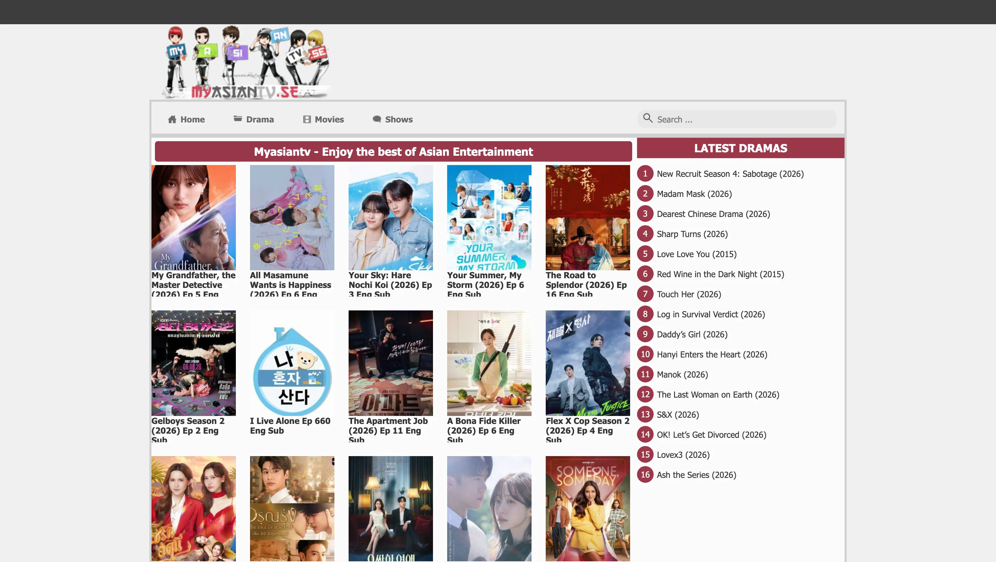Click the Movies film strip icon
This screenshot has width=996, height=562.
point(307,119)
